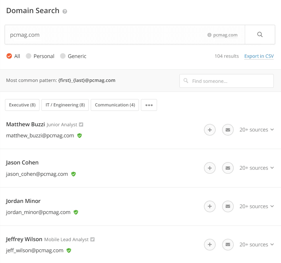Click the search magnifier button
Viewport: 281px width, 263px height.
[260, 34]
